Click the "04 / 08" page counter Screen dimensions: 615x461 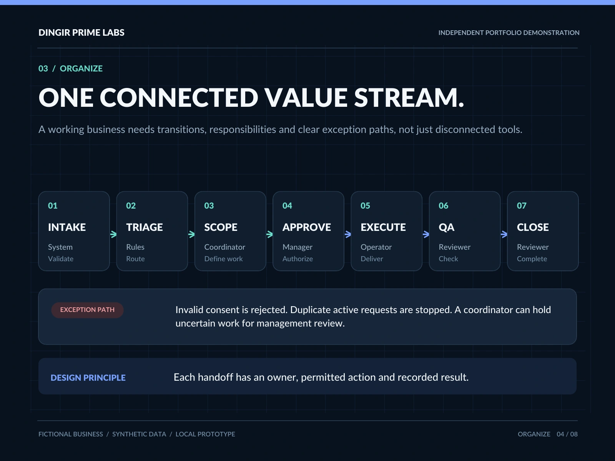point(567,434)
